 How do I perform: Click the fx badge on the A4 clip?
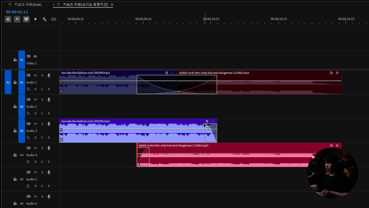tap(337, 145)
